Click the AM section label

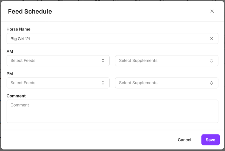pos(10,51)
